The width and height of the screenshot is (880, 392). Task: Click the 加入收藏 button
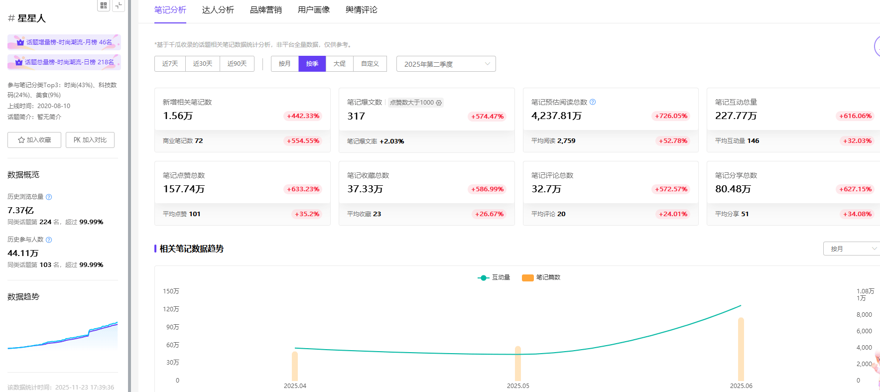34,140
